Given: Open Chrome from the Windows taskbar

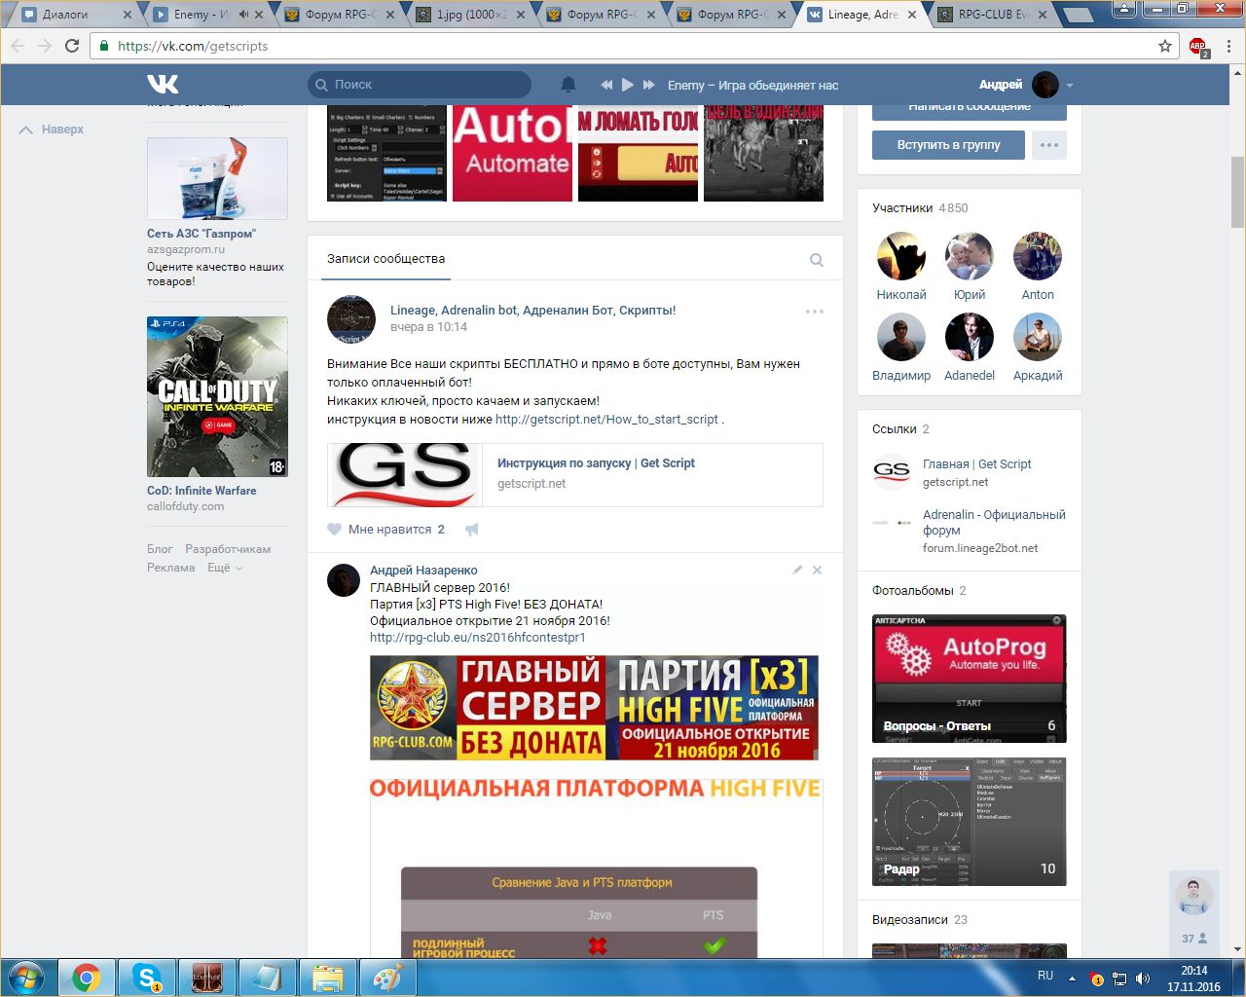Looking at the screenshot, I should point(87,977).
